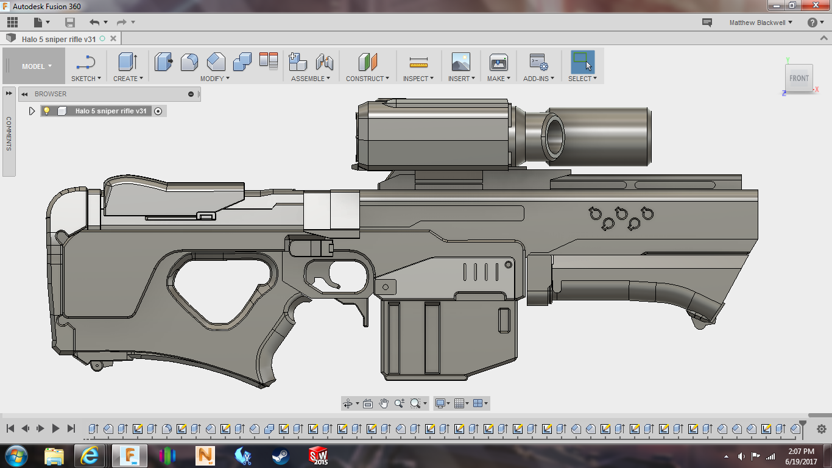This screenshot has height=468, width=832.
Task: Expand the Comments panel with the arrows
Action: tap(9, 93)
